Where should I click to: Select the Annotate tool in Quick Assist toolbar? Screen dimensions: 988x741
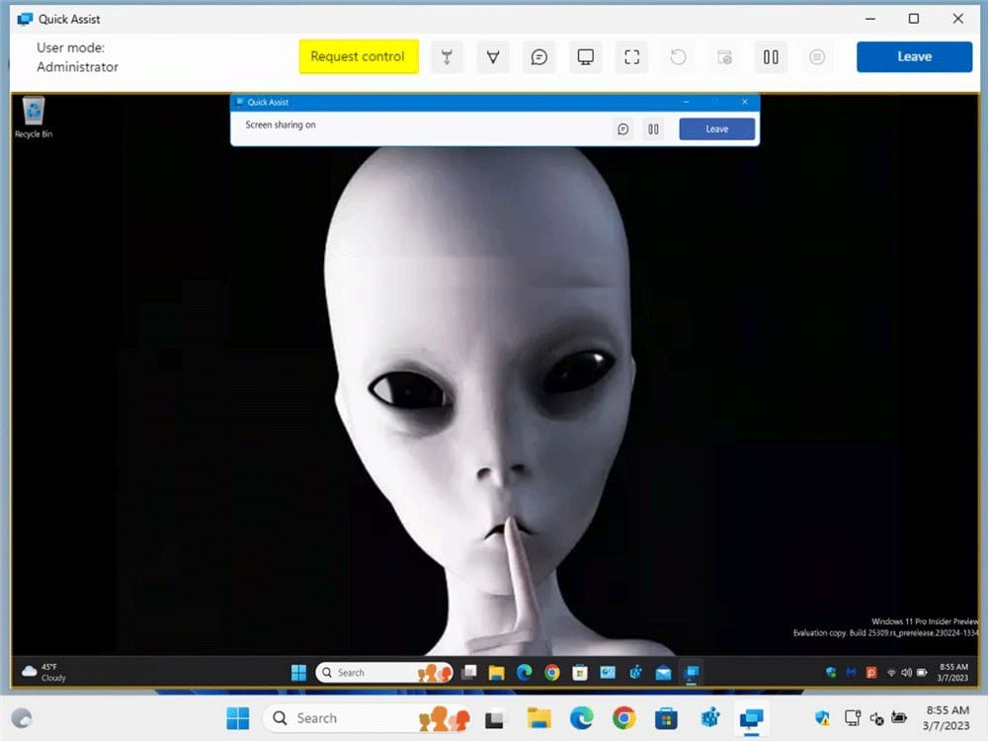tap(493, 57)
